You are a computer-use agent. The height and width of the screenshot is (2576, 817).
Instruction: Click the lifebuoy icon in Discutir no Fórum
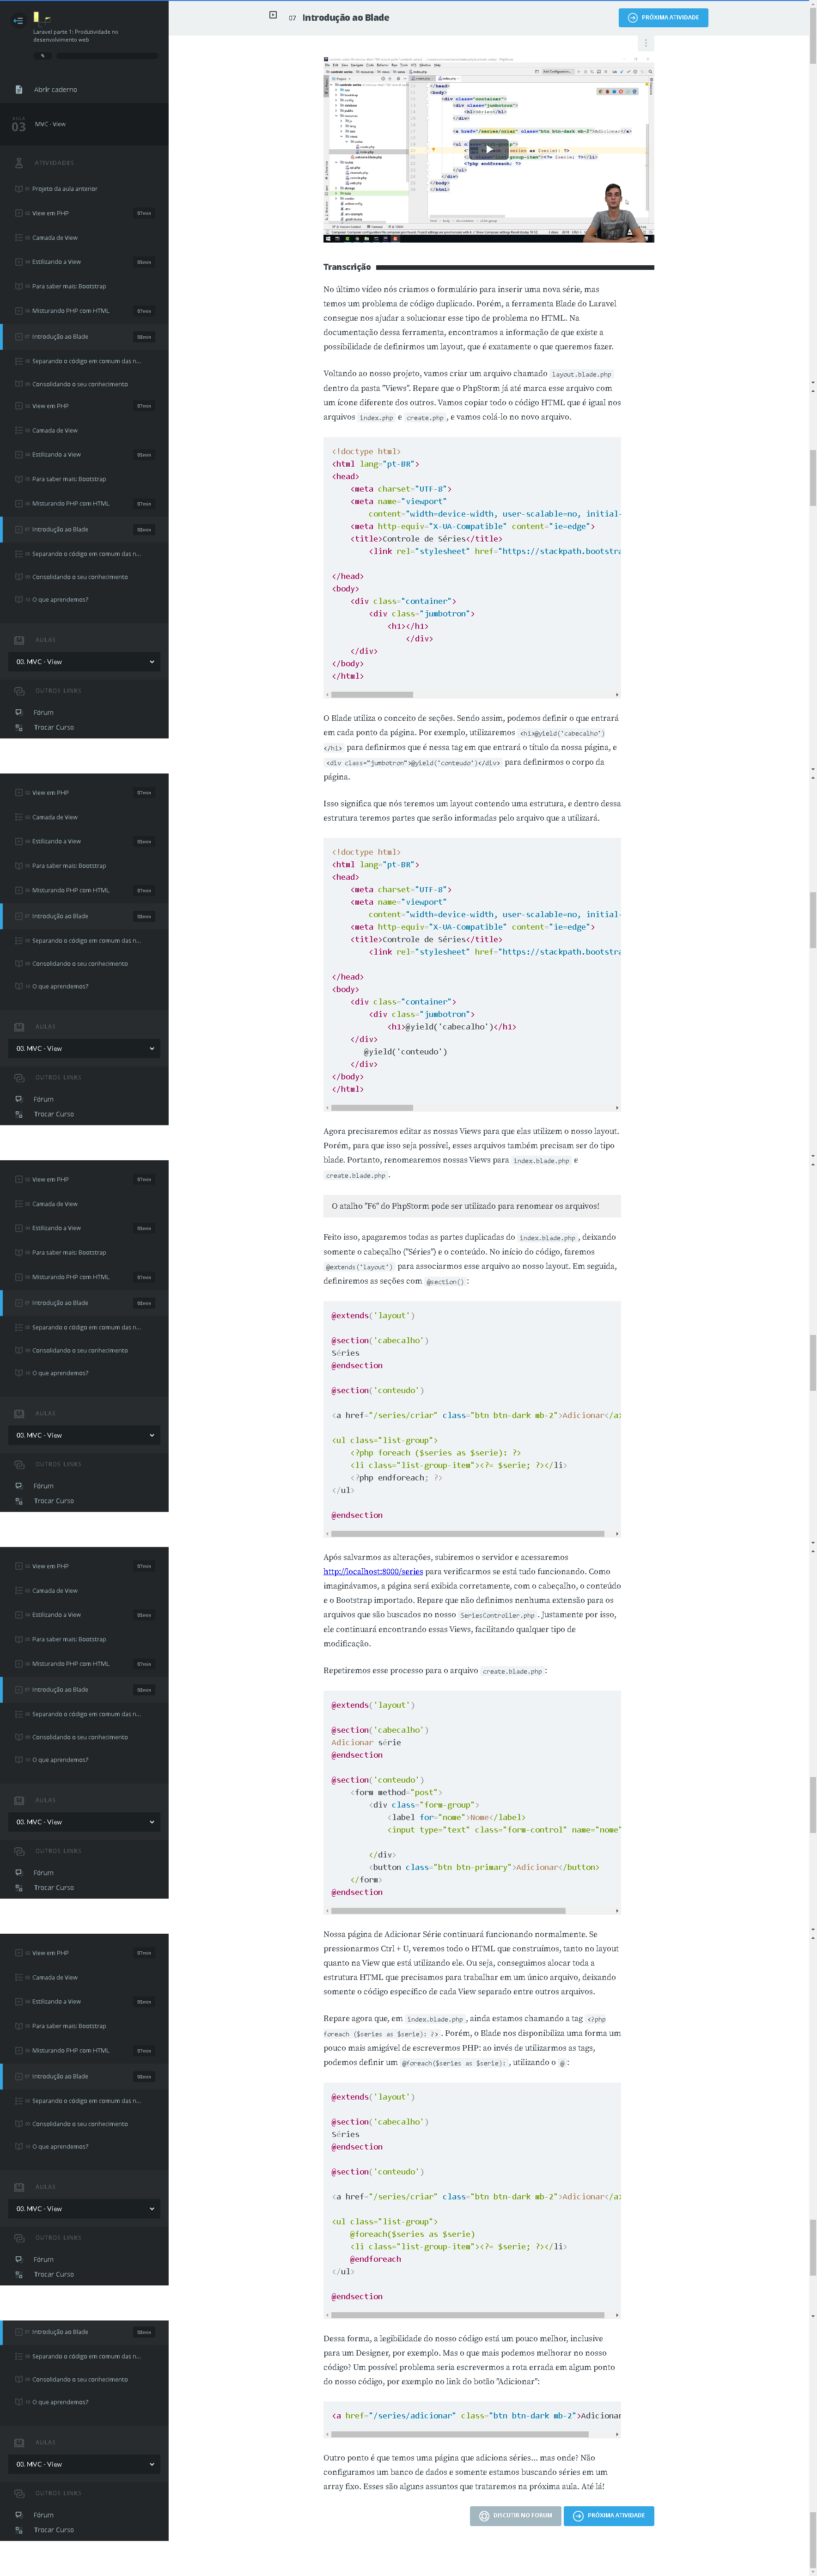tap(484, 2515)
